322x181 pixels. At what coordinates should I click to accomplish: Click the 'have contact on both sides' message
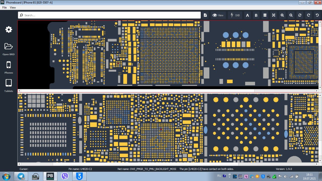coord(206,169)
